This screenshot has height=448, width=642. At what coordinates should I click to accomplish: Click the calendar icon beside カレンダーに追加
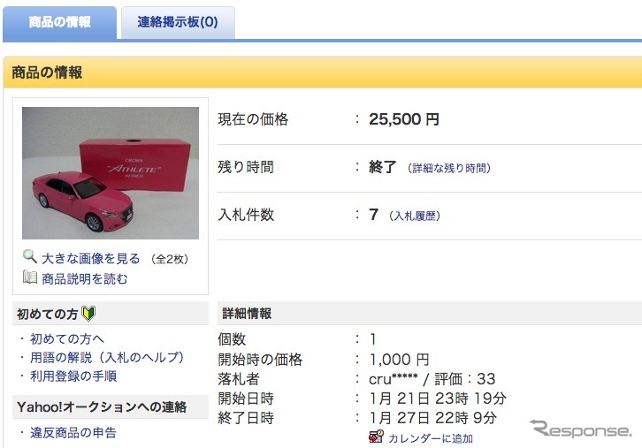[376, 437]
